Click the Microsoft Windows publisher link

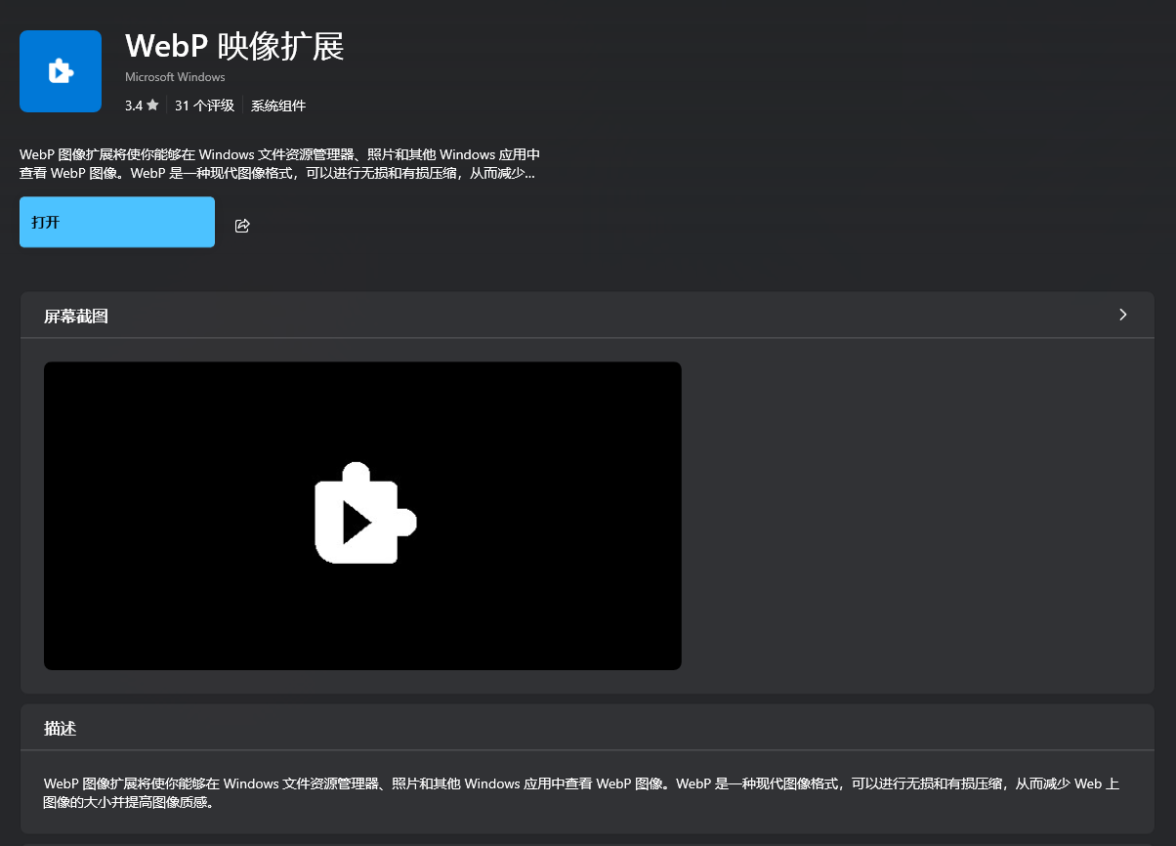[x=175, y=77]
